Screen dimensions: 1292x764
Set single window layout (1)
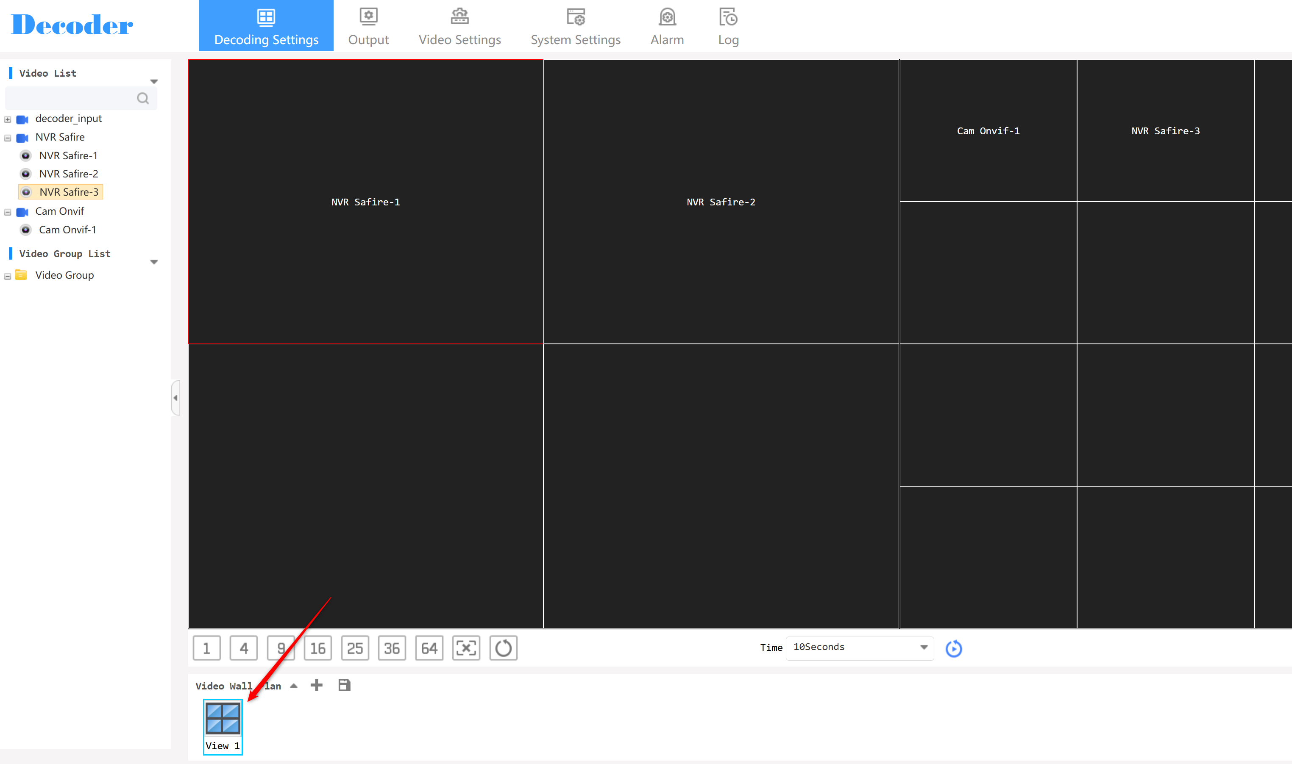point(206,648)
